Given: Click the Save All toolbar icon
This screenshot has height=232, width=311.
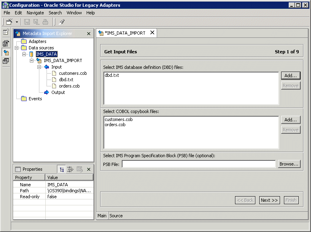Looking at the screenshot, I should click(x=36, y=21).
